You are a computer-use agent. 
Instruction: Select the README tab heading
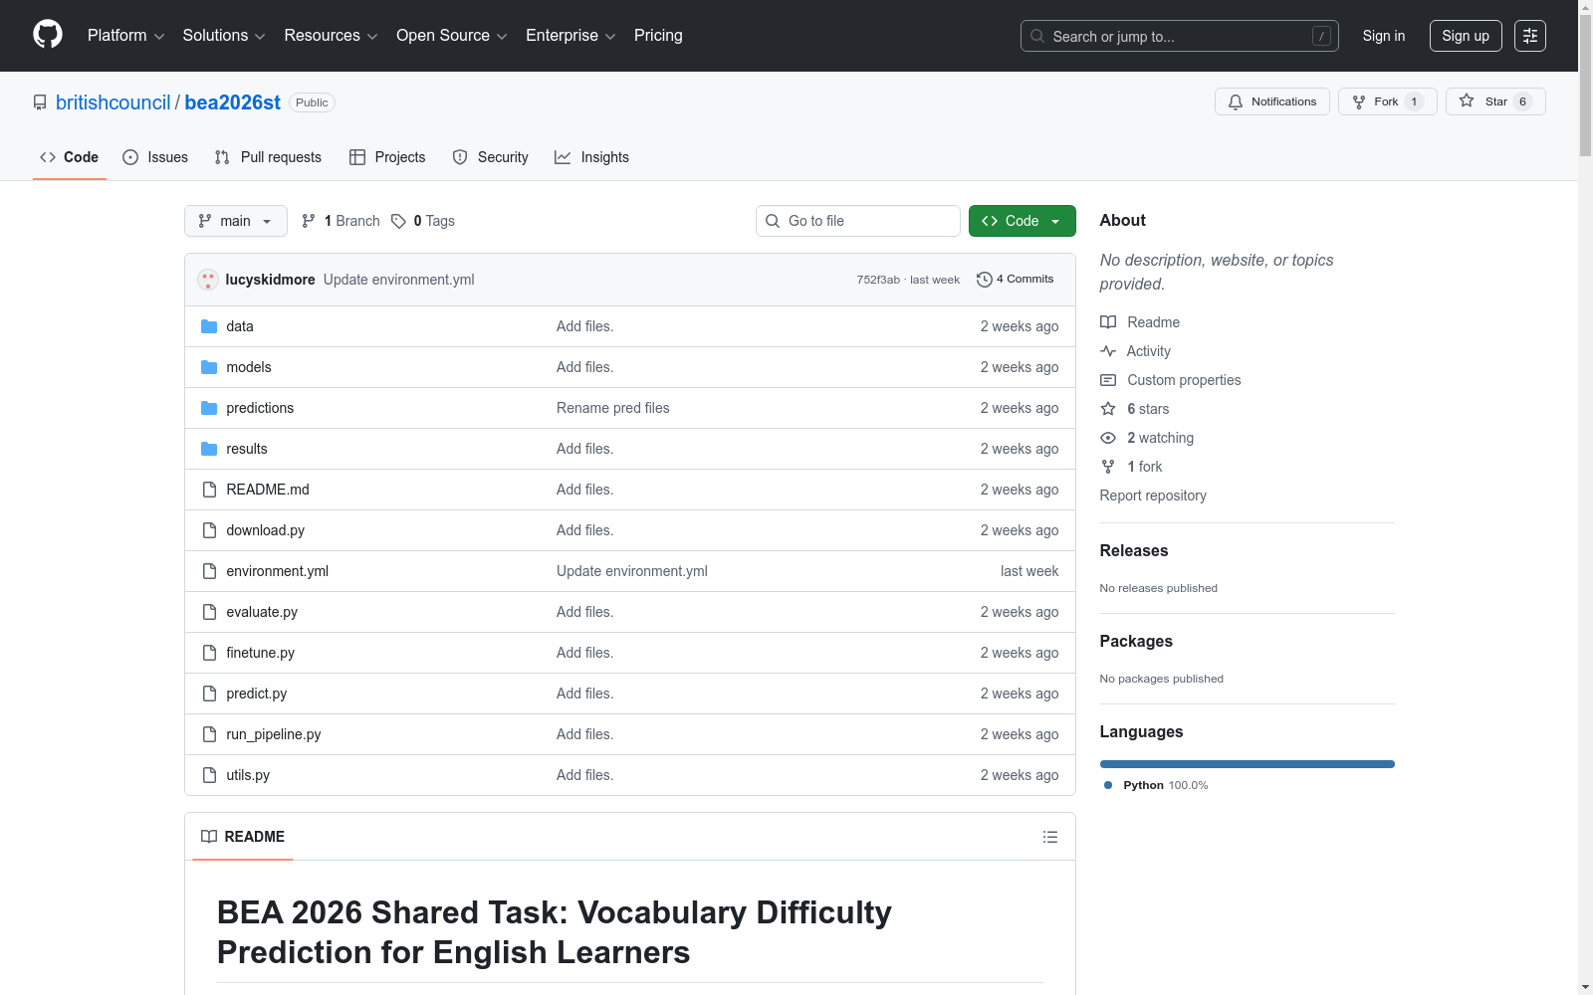(x=243, y=837)
